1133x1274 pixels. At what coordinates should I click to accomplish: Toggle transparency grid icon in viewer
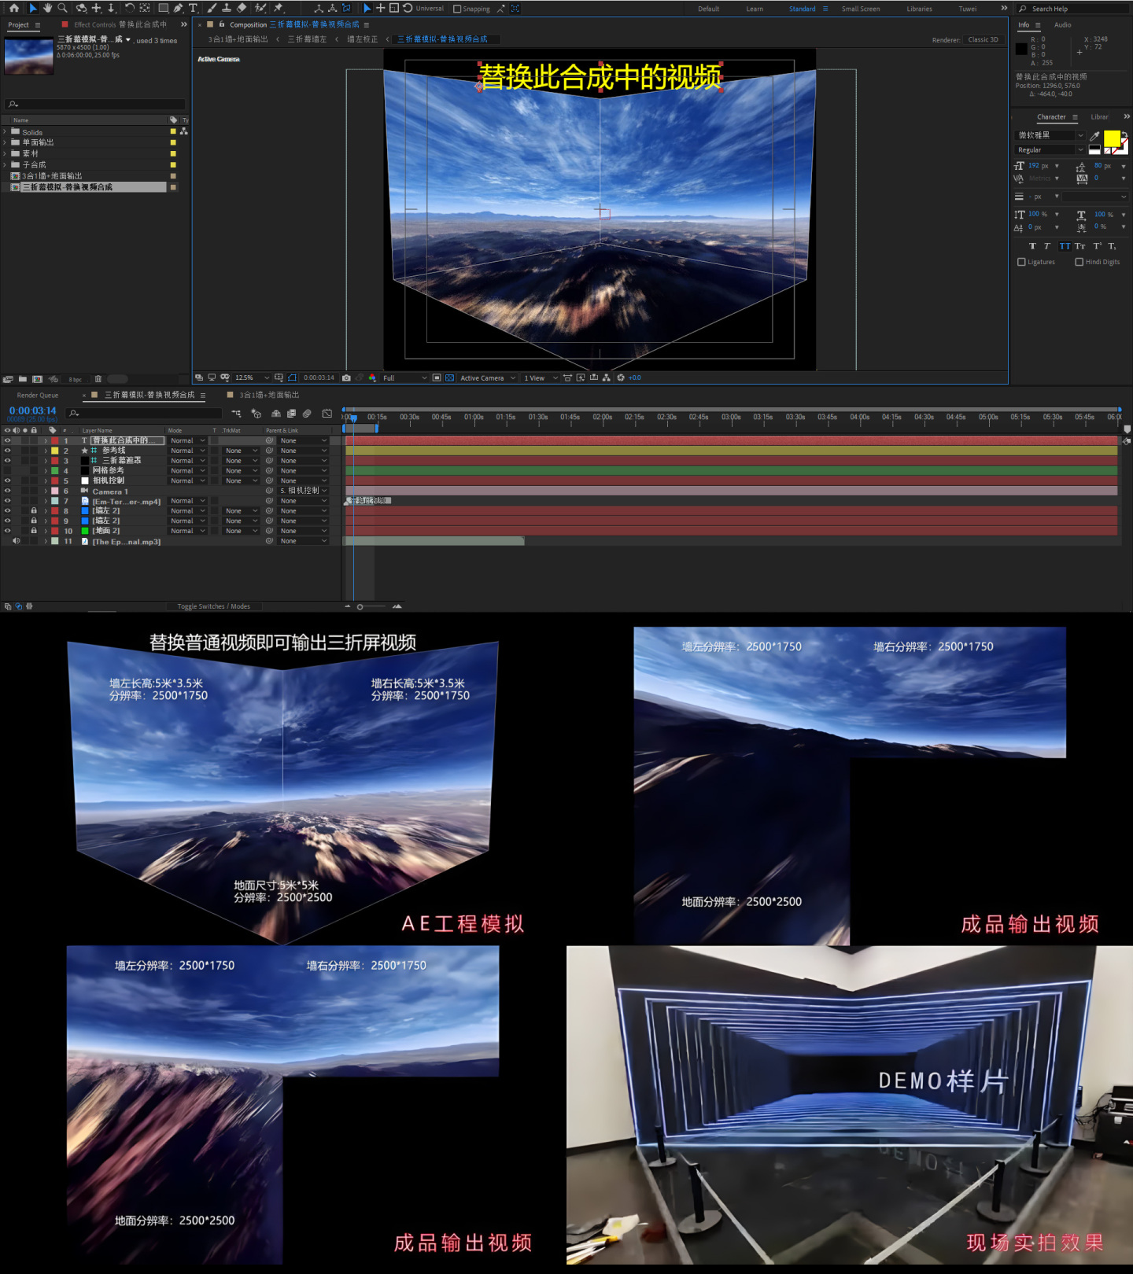(x=450, y=377)
